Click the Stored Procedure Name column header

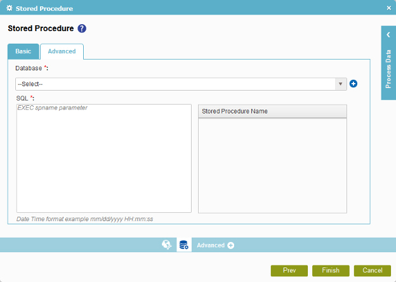pos(272,112)
